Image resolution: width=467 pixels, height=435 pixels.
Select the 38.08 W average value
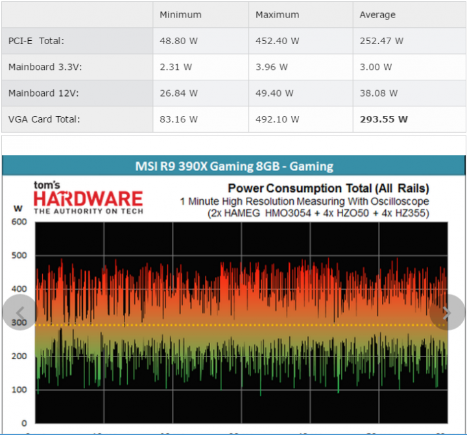pyautogui.click(x=379, y=93)
